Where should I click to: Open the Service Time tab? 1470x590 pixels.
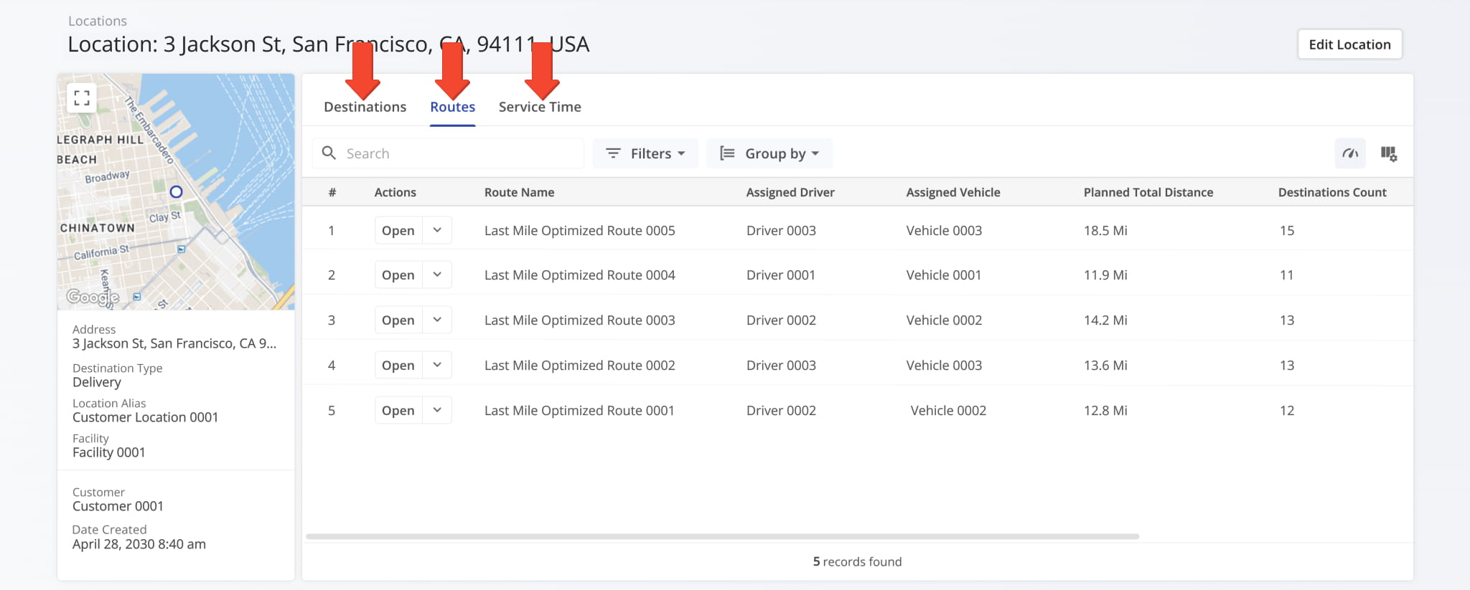540,107
